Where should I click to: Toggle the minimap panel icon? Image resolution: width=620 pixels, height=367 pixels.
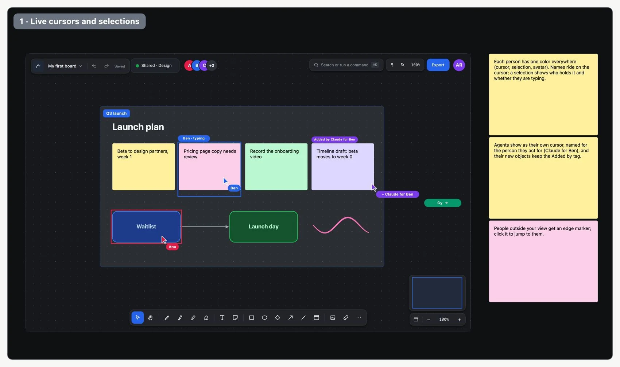click(x=416, y=320)
